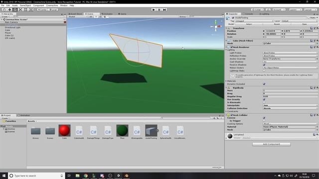319x179 pixels.
Task: Open the GameObject menu
Action: [25, 5]
